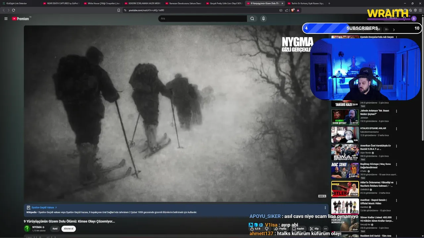
Task: Switch to NEAR DEATH CAPTURED by GoPro tab
Action: [x=61, y=3]
